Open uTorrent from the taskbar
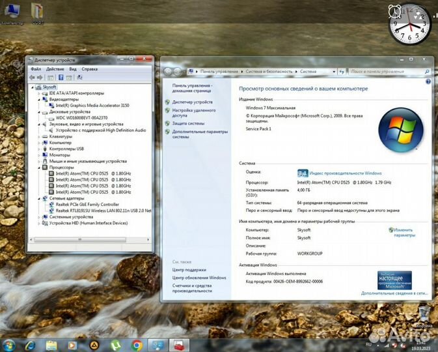 point(115,345)
